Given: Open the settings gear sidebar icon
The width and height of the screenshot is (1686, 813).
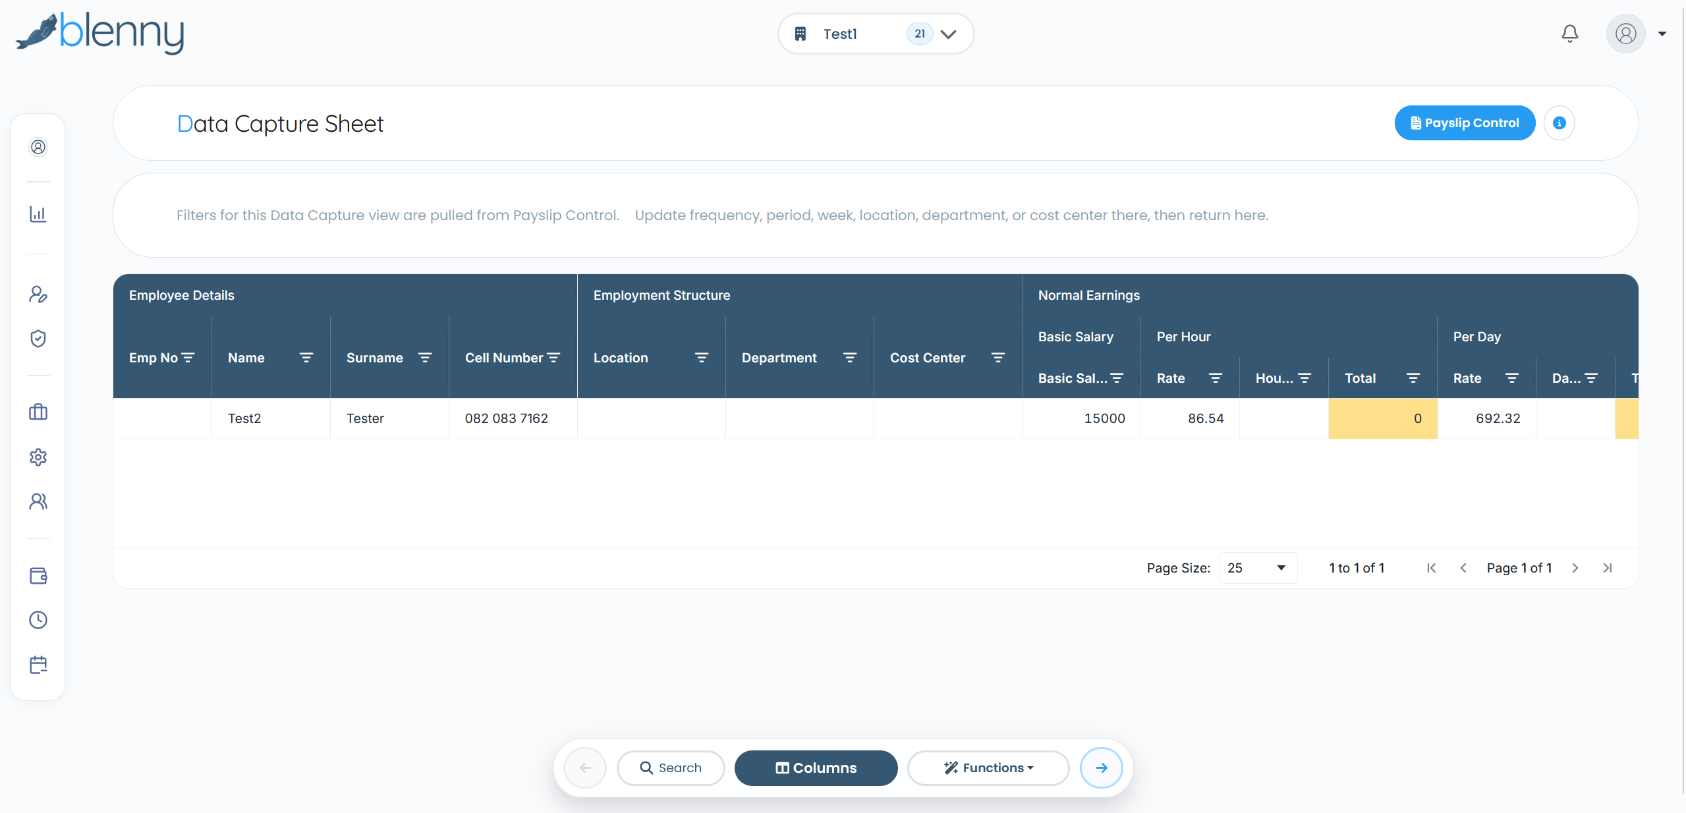Looking at the screenshot, I should [38, 457].
